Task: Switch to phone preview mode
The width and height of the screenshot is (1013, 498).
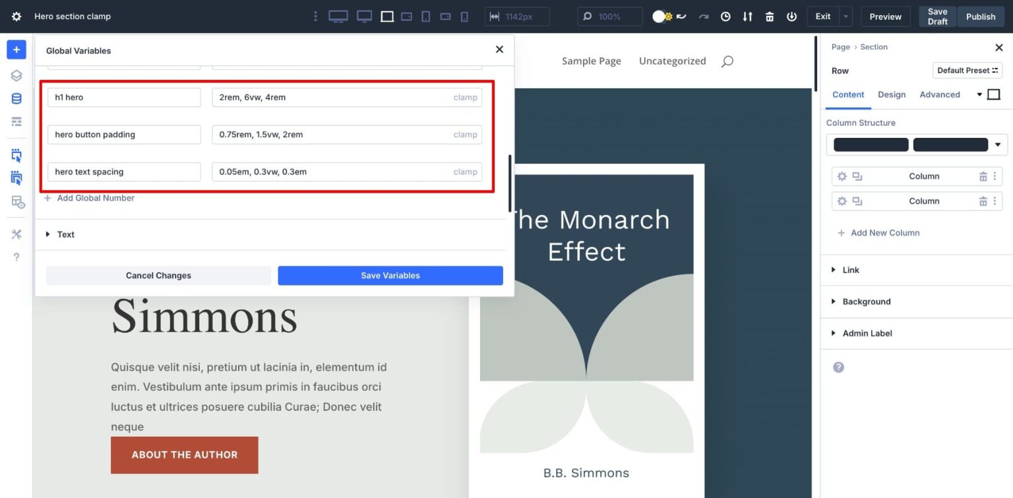Action: (x=464, y=16)
